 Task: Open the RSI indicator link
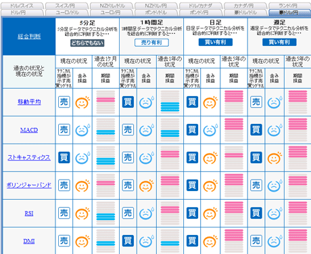pyautogui.click(x=29, y=213)
